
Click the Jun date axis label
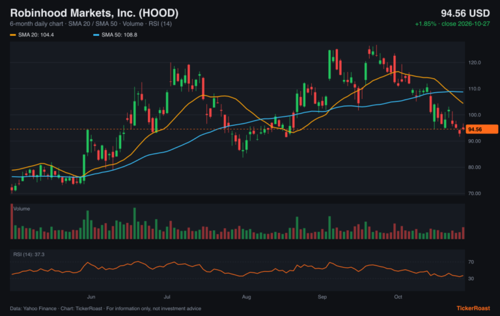coord(91,296)
